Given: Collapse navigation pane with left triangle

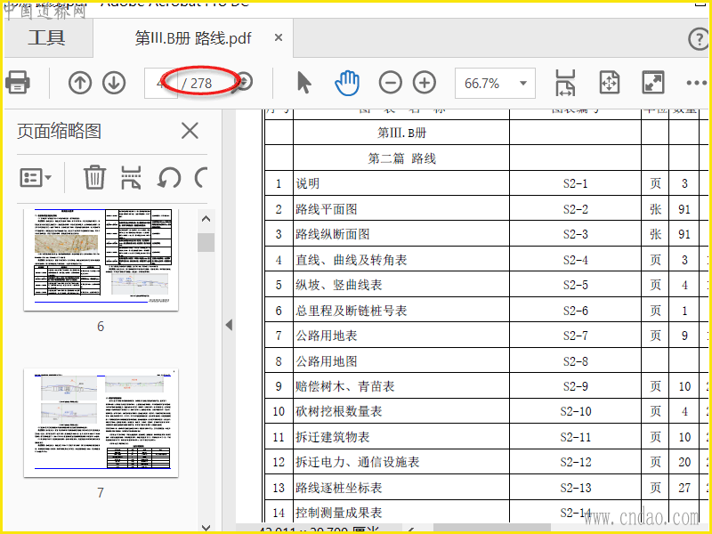Looking at the screenshot, I should click(x=229, y=325).
